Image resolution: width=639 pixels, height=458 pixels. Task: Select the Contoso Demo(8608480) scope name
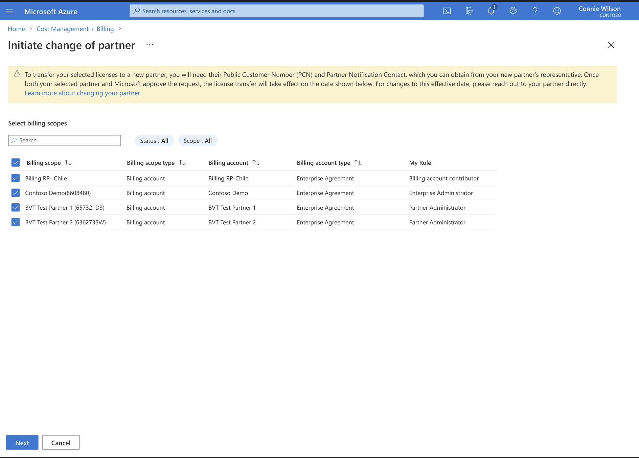tap(58, 193)
